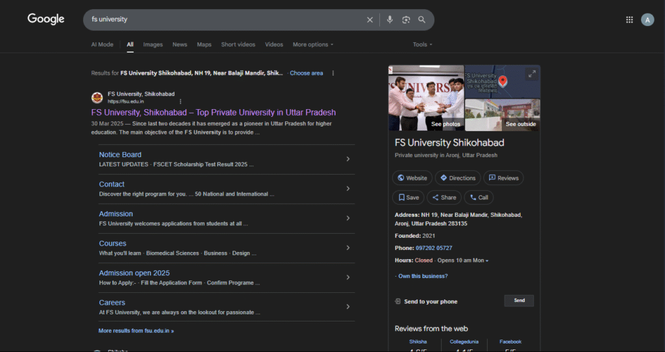Clear the search box text

point(370,20)
